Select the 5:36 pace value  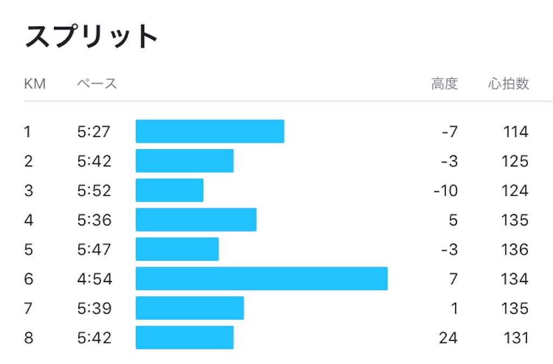[95, 220]
